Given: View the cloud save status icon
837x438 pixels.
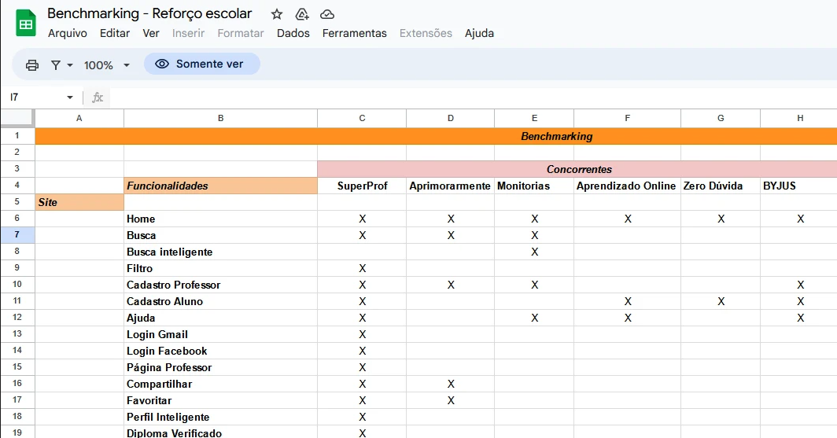Looking at the screenshot, I should 327,14.
